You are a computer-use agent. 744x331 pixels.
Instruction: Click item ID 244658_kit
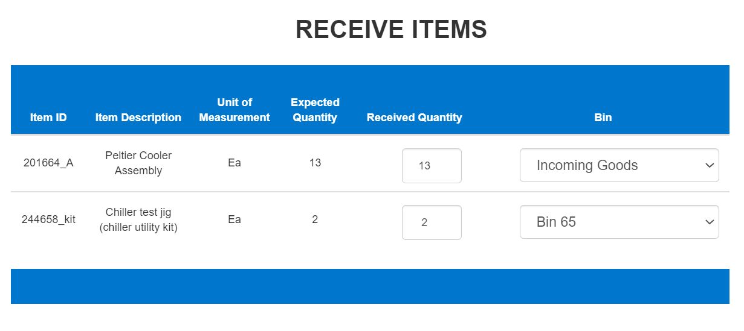(x=48, y=219)
